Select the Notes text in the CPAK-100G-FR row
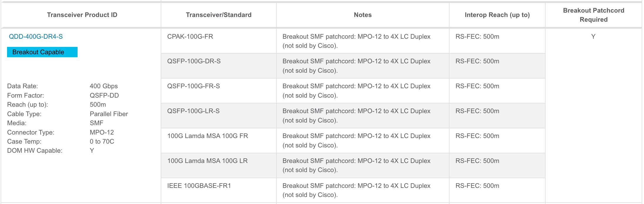The height and width of the screenshot is (204, 644). click(x=356, y=41)
